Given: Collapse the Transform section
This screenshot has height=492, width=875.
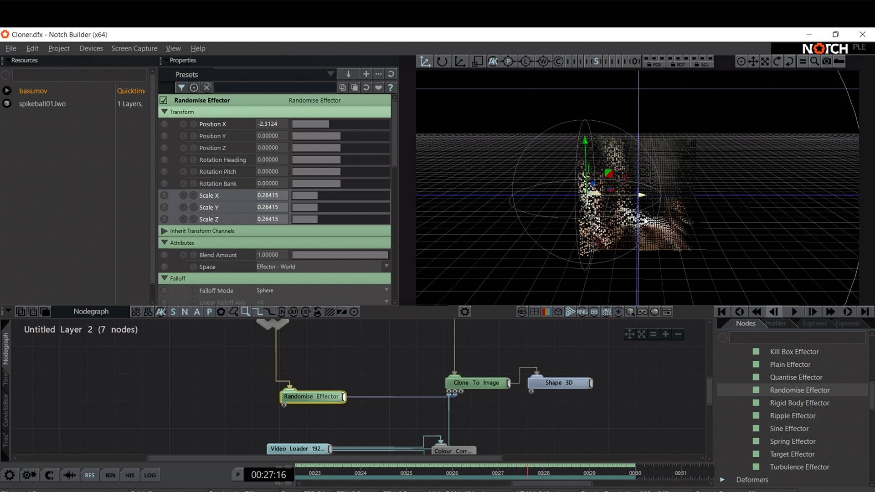Looking at the screenshot, I should pyautogui.click(x=165, y=112).
